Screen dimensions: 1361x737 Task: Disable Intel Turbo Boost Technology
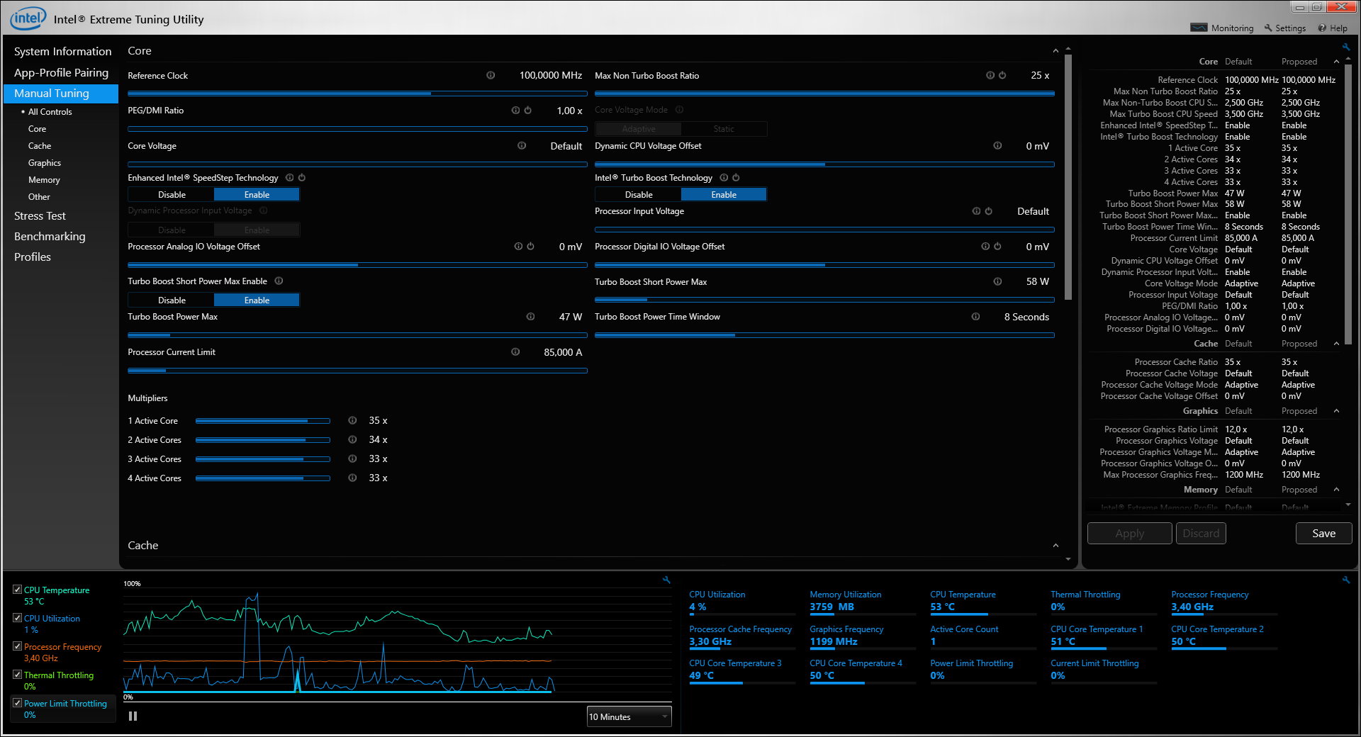639,195
